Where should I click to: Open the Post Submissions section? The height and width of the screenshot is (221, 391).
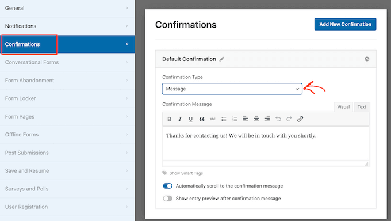(67, 153)
